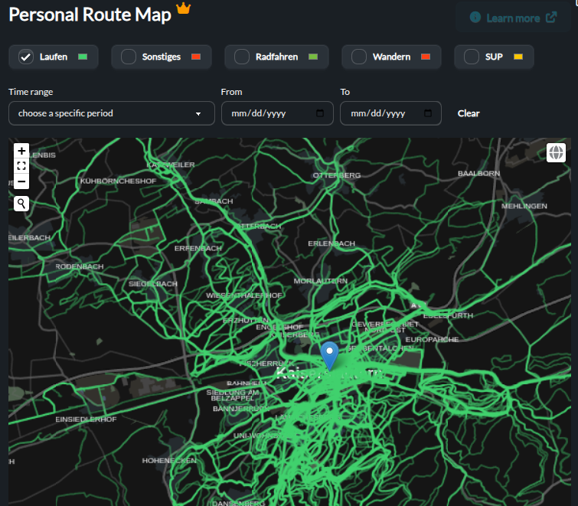Open calendar picker in To field
Screen dimensions: 578x506
[x=428, y=113]
